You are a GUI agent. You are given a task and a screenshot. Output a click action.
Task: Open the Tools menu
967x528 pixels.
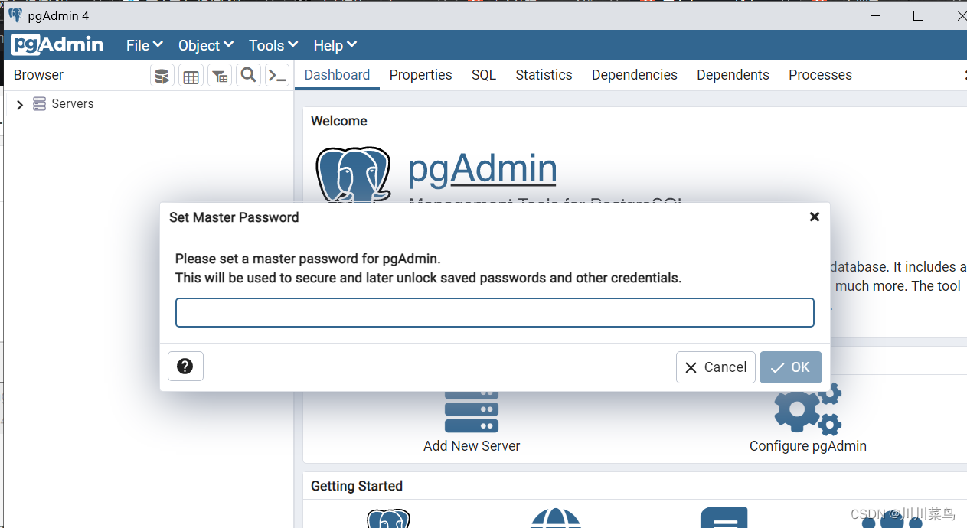(x=273, y=45)
